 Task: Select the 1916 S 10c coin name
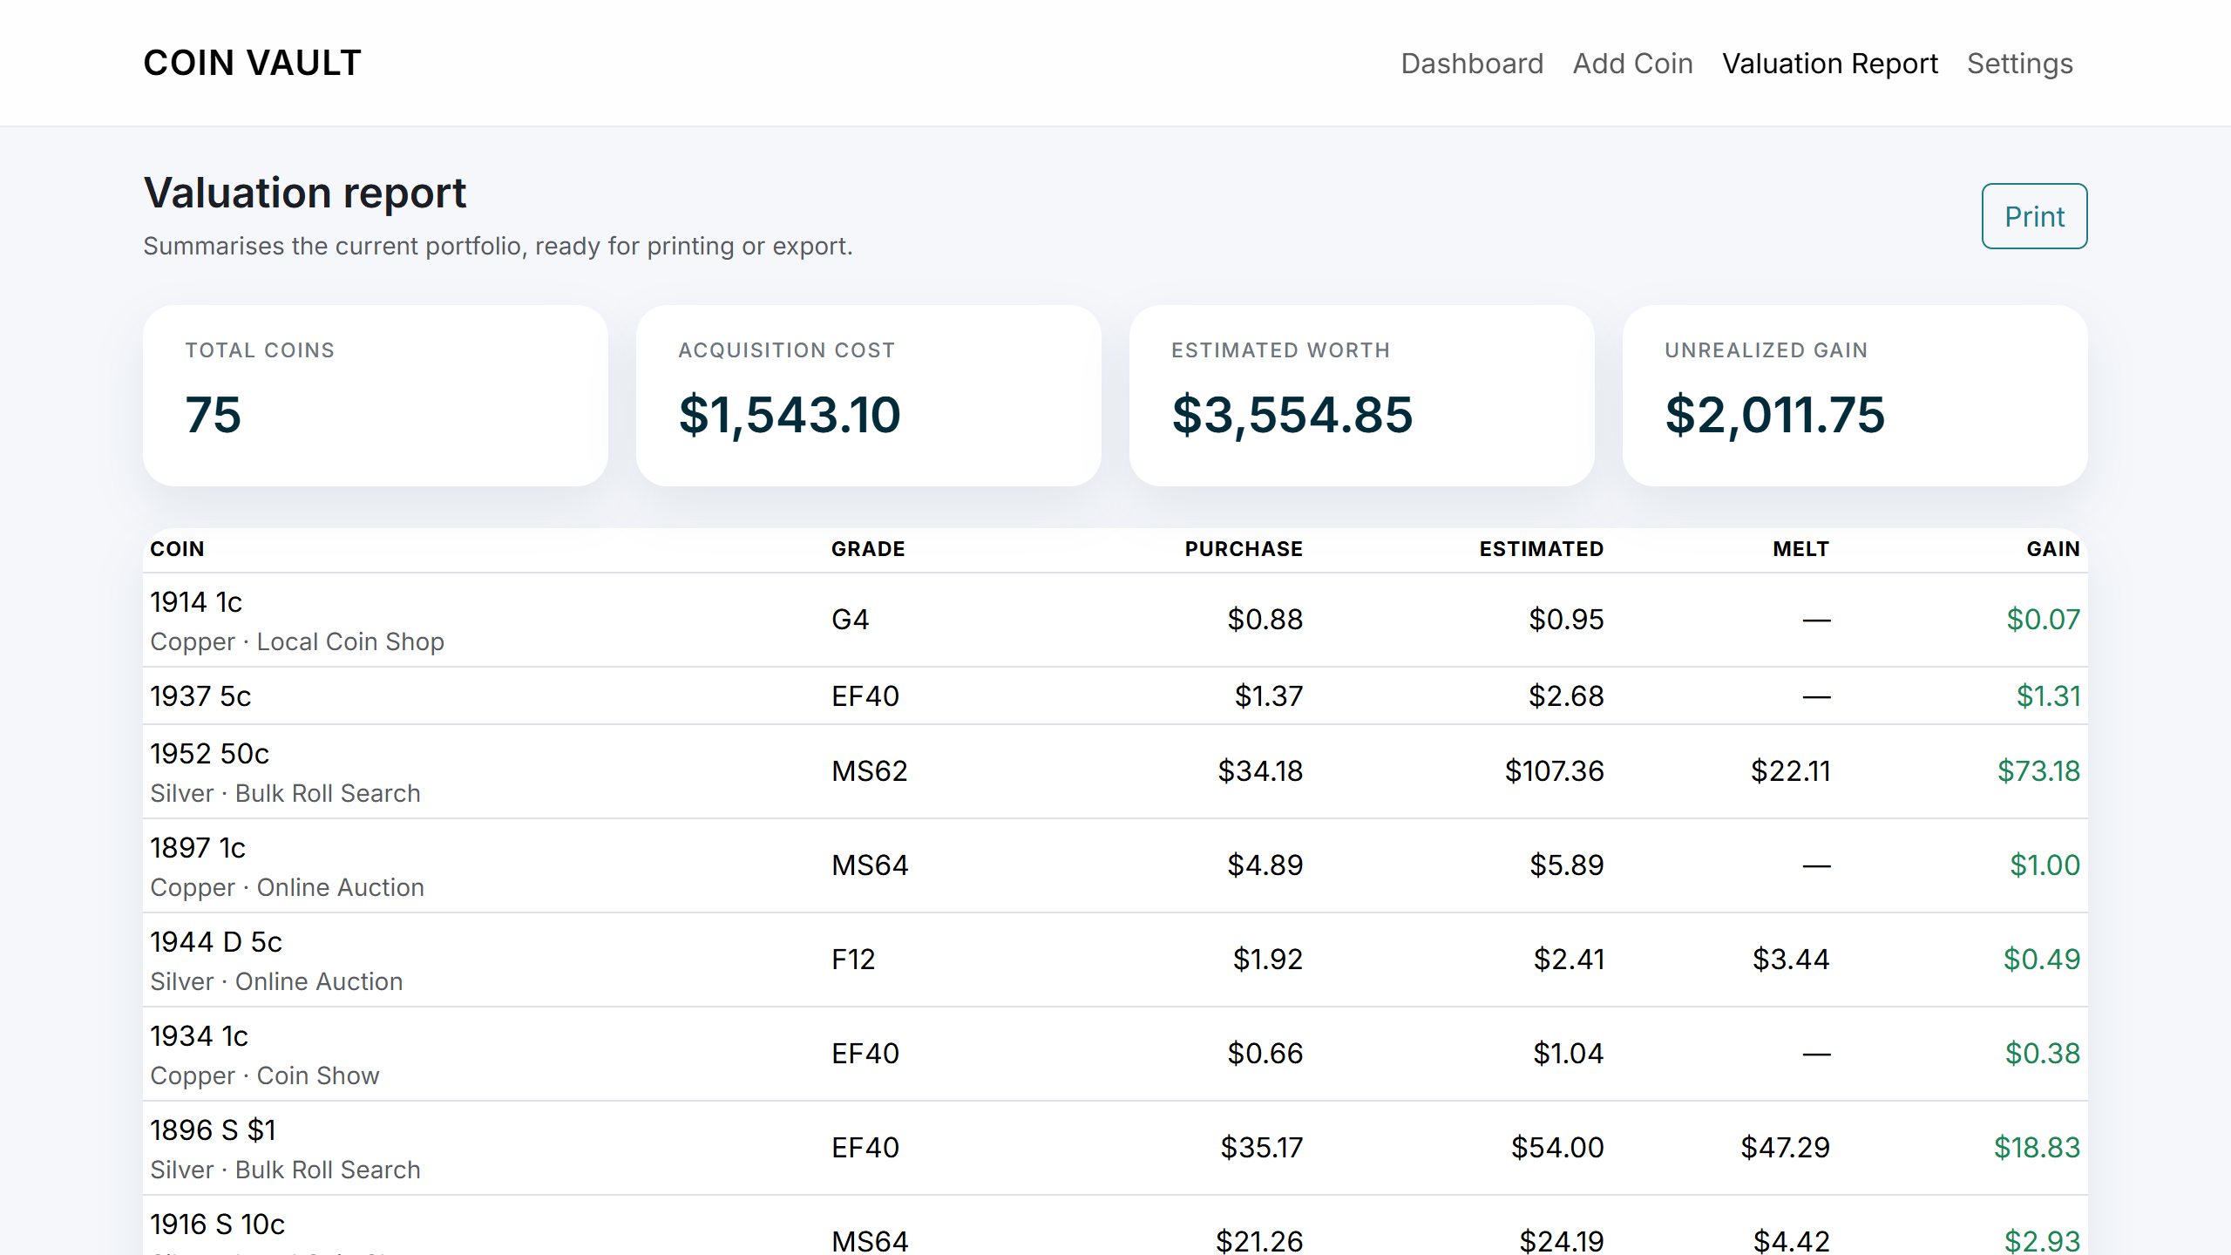pos(217,1224)
